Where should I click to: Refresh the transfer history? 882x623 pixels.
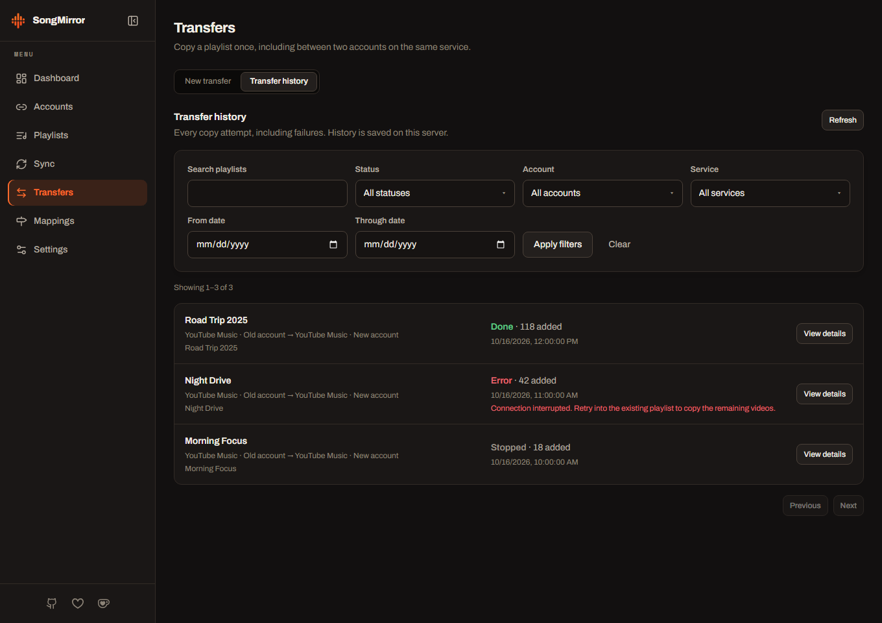(842, 120)
